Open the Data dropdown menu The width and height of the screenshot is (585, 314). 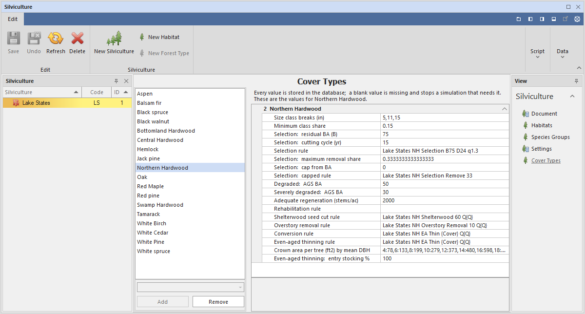coord(563,53)
